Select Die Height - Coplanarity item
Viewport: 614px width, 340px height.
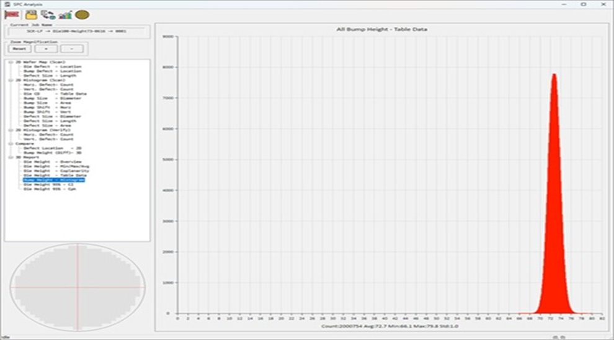[56, 171]
